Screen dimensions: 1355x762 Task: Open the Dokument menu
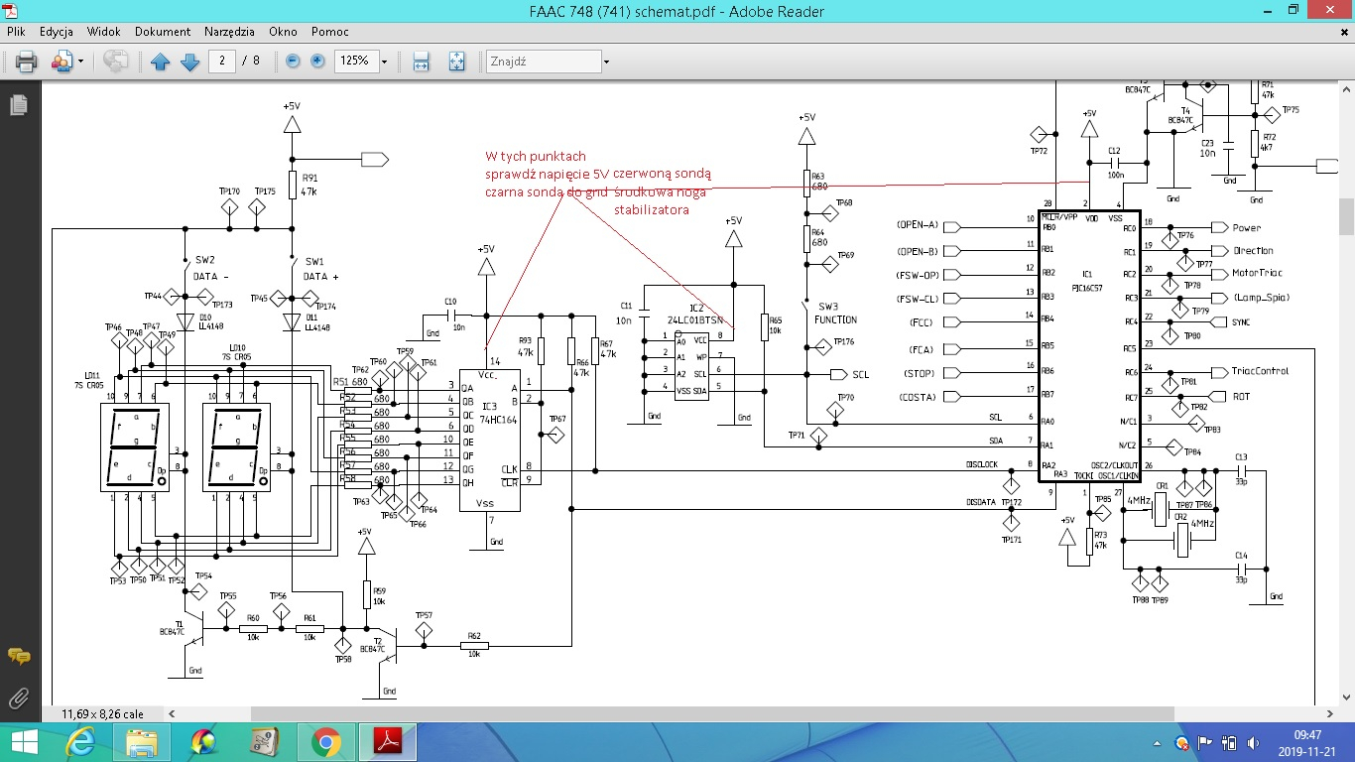click(164, 32)
